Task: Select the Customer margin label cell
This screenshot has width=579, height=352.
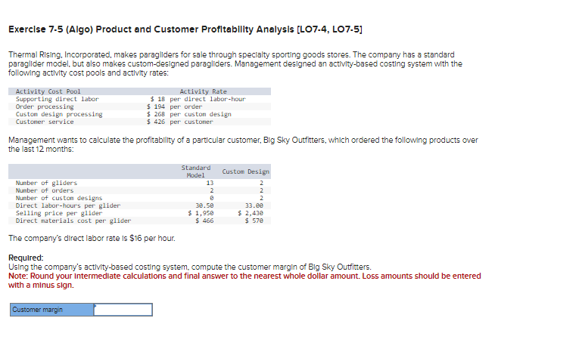Action: click(51, 310)
